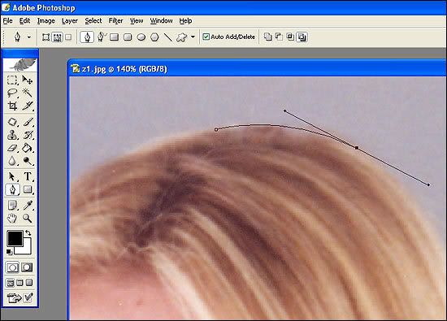The image size is (447, 321).
Task: Select the Lasso tool
Action: (x=12, y=93)
